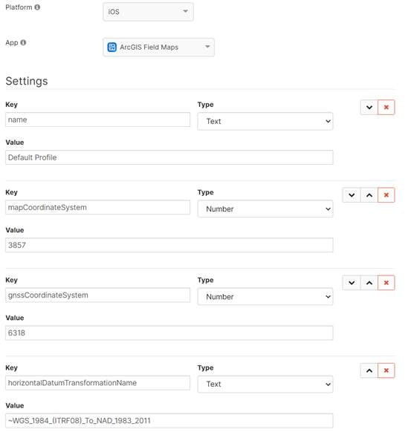Move gnssCoordinateSystem setting up
Viewport: 414px width, 432px height.
[x=369, y=283]
